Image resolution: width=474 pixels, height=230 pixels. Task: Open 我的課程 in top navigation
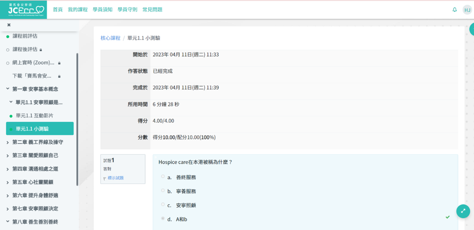[x=78, y=10]
